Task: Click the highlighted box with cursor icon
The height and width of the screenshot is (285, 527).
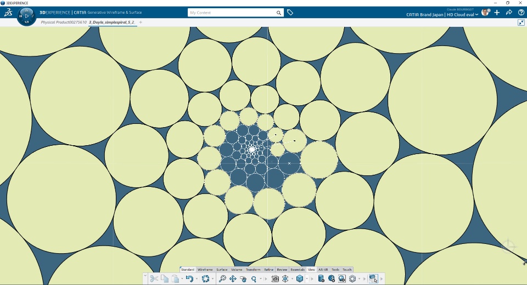Action: coord(373,278)
